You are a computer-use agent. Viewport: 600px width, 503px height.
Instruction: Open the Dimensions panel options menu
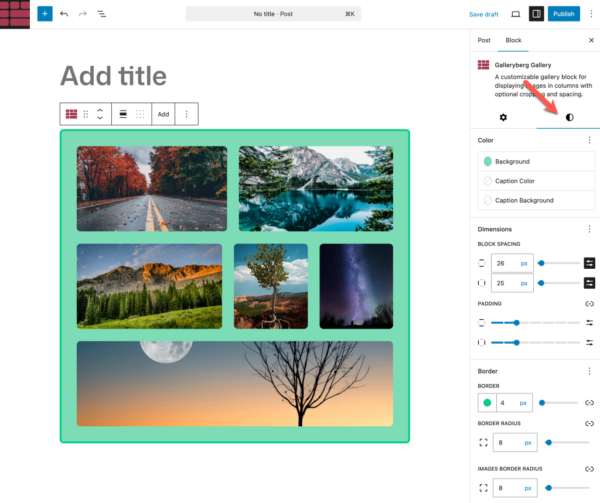(589, 229)
